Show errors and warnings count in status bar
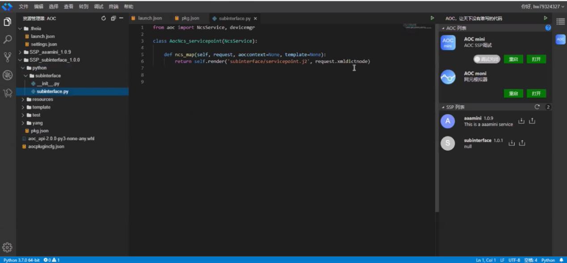The height and width of the screenshot is (263, 567). 51,260
